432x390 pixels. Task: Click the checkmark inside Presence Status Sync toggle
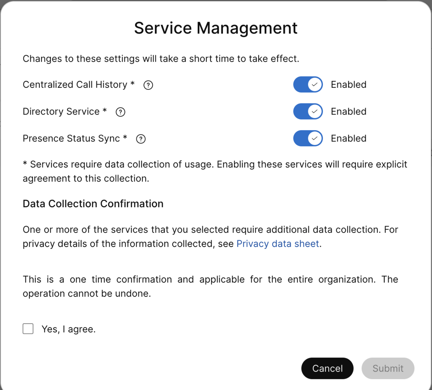pos(314,138)
